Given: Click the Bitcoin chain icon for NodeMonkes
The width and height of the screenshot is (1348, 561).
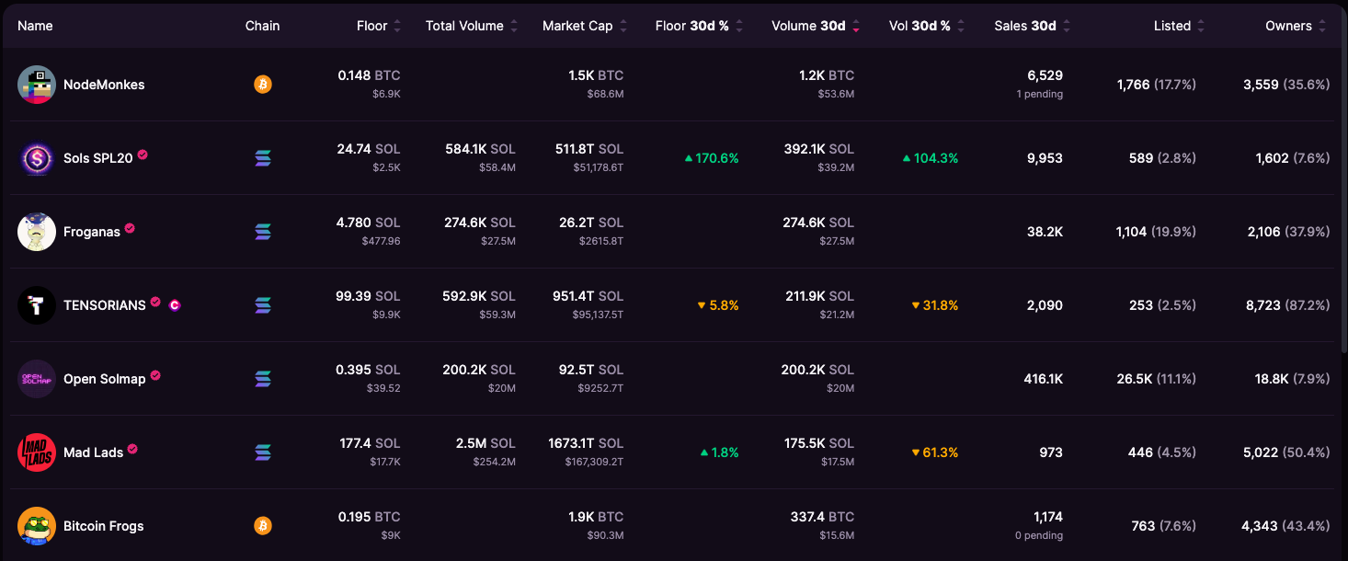Looking at the screenshot, I should [263, 85].
